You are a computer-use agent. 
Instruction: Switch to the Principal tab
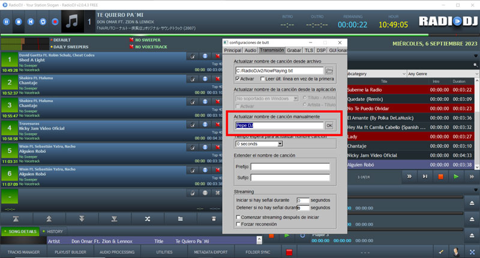[233, 50]
